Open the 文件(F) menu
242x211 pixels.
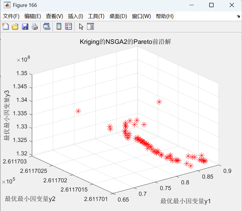[11, 16]
